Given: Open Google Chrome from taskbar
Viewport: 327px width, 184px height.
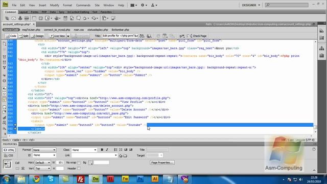Looking at the screenshot, I should (36, 179).
